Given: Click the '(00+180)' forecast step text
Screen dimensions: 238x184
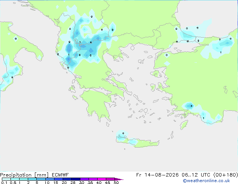Looking at the screenshot, I should pyautogui.click(x=226, y=175).
